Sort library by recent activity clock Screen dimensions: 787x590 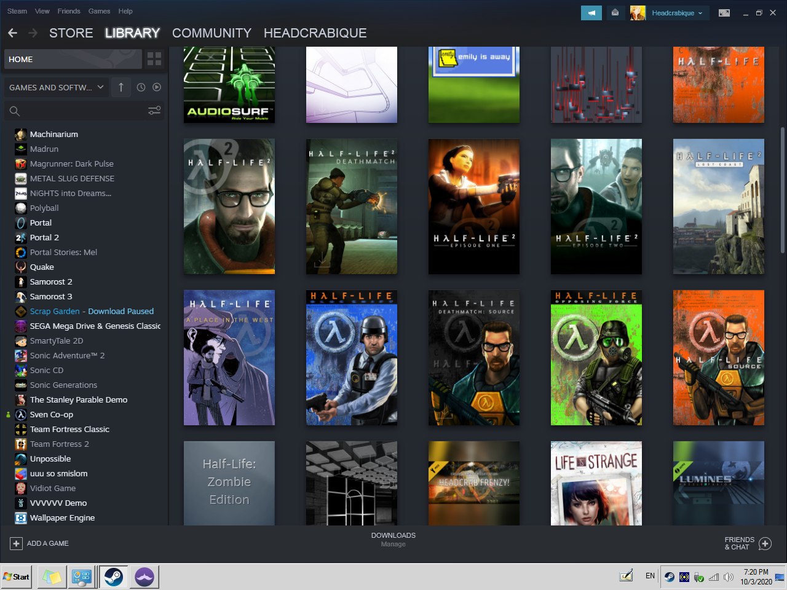pos(141,87)
